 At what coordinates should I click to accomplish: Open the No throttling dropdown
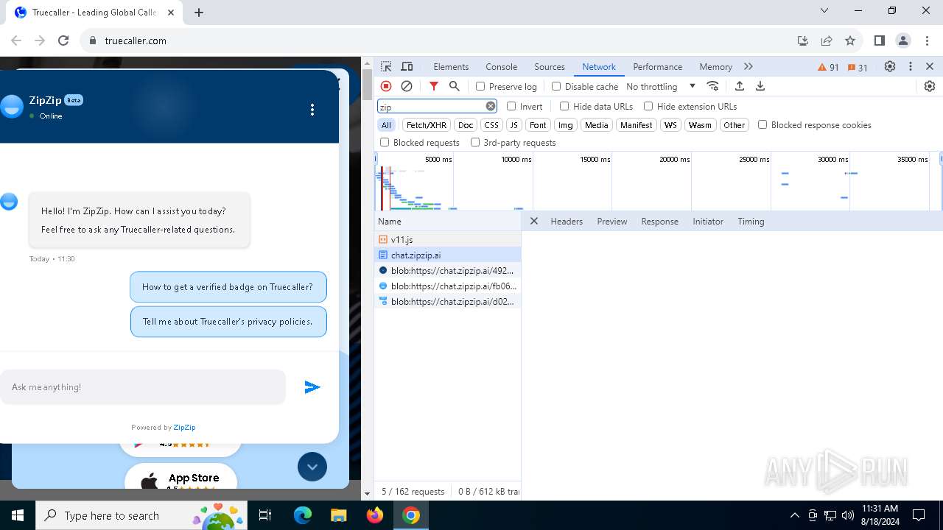pos(661,86)
